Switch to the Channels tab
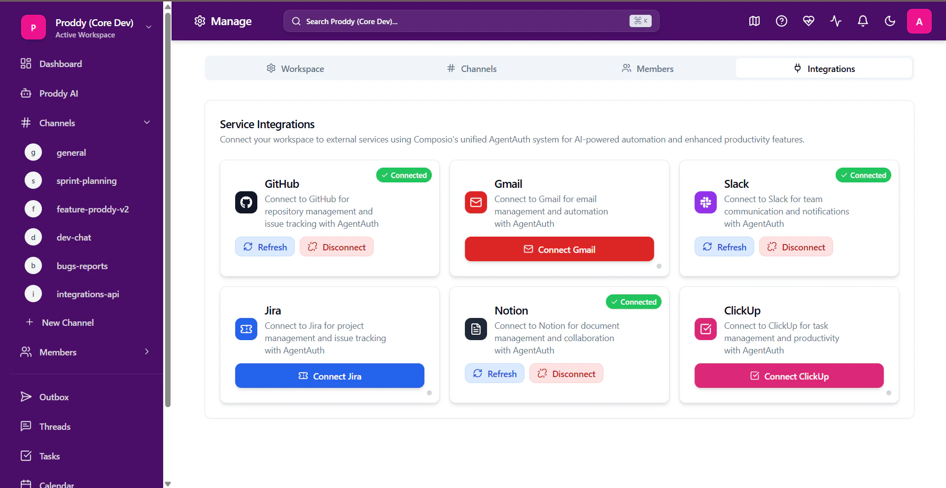 click(471, 69)
